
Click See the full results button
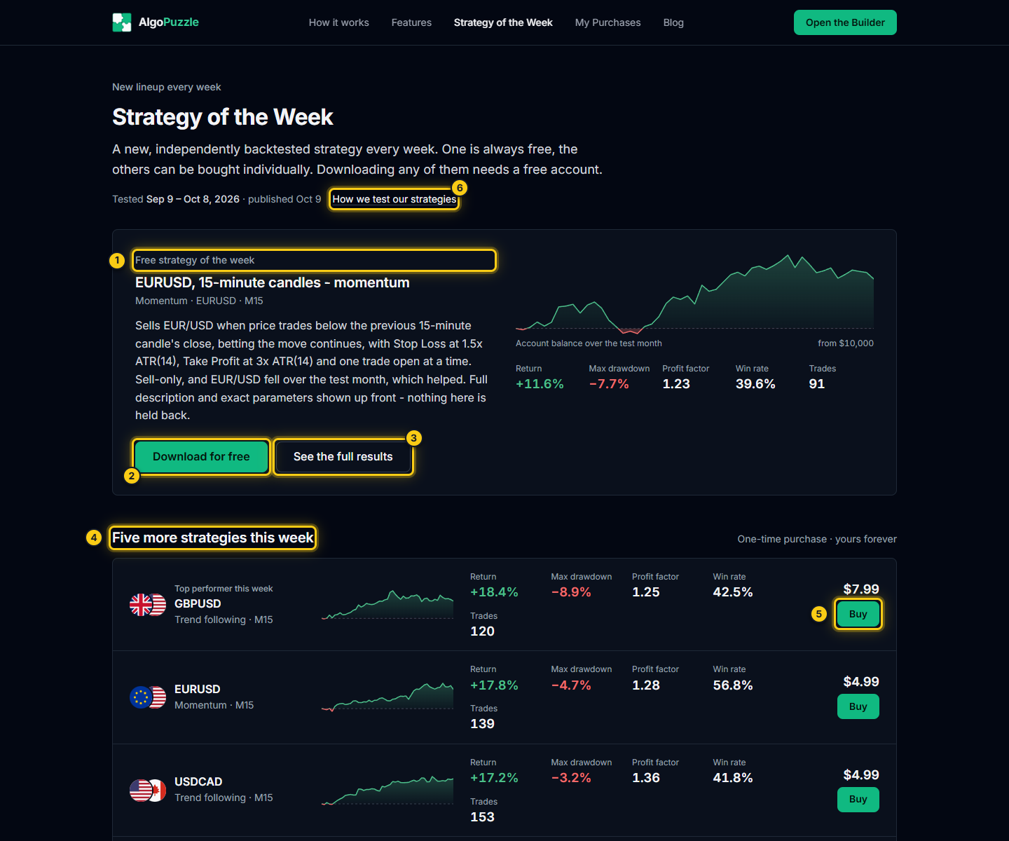343,457
